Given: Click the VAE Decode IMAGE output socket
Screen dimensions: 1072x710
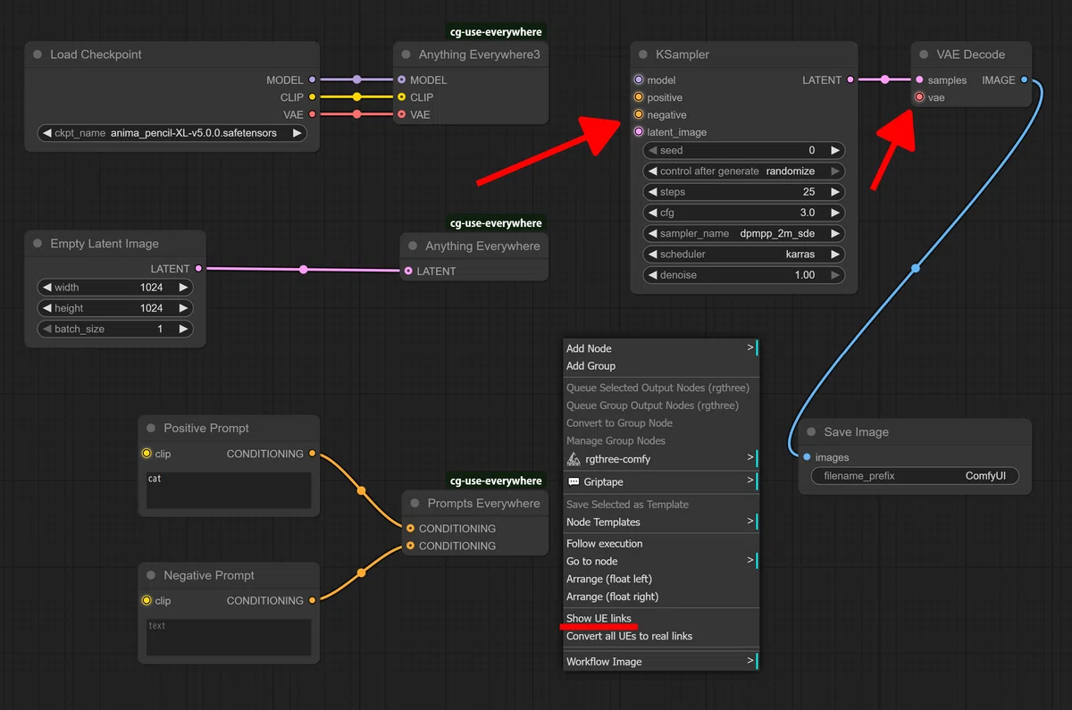Looking at the screenshot, I should pos(1024,79).
